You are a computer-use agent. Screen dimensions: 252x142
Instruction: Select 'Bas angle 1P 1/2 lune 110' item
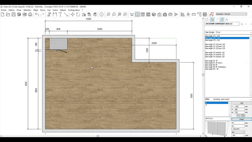pyautogui.click(x=215, y=46)
